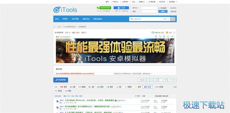
Task: Click the green share icon above the banner
Action: coord(168,37)
